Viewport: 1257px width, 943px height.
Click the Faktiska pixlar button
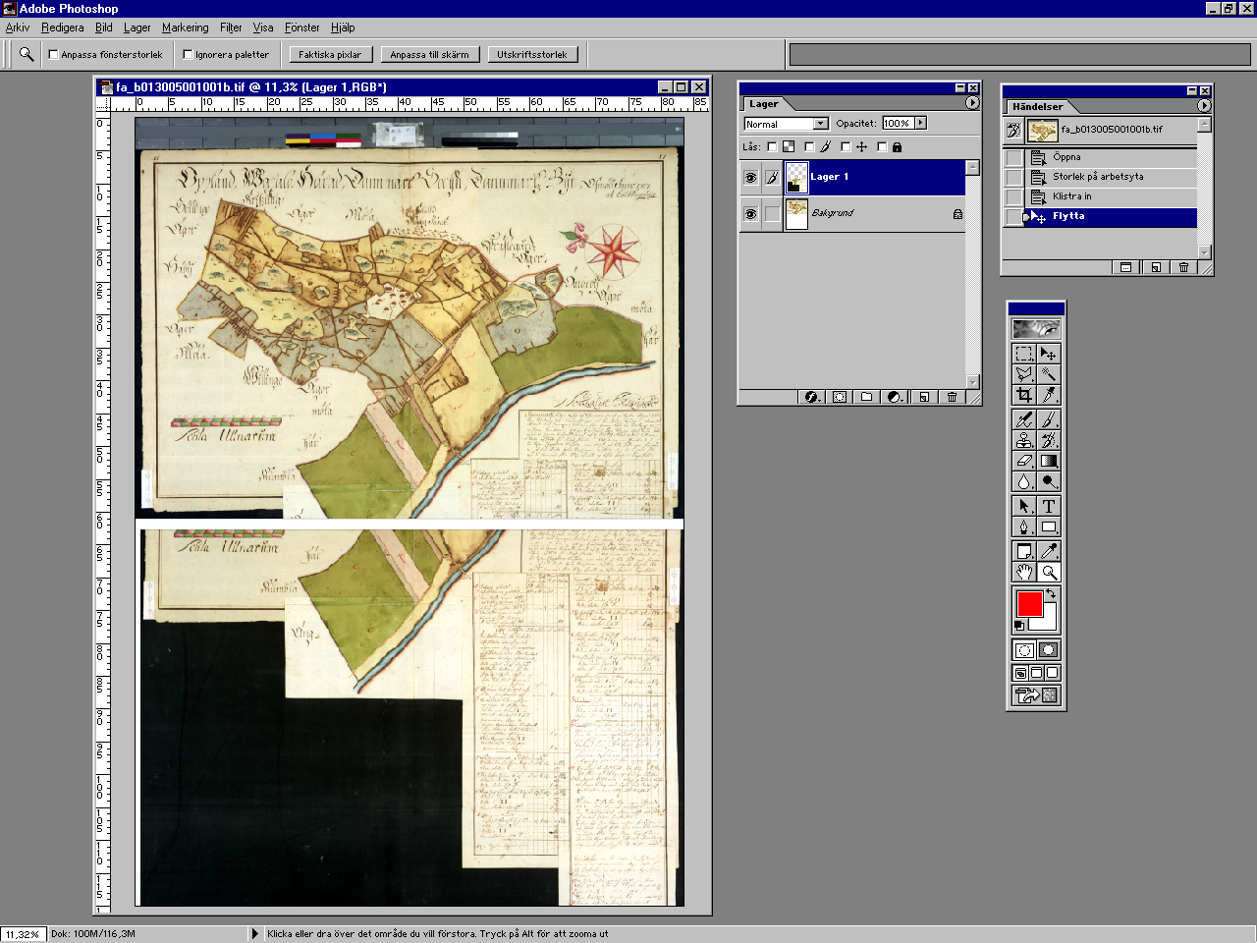330,55
